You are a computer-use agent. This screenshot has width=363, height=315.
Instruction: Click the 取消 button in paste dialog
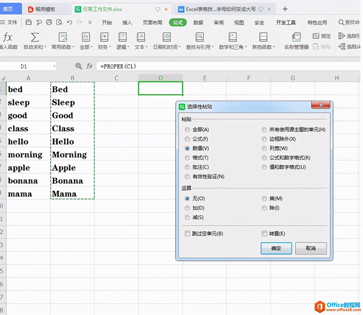[x=311, y=249]
